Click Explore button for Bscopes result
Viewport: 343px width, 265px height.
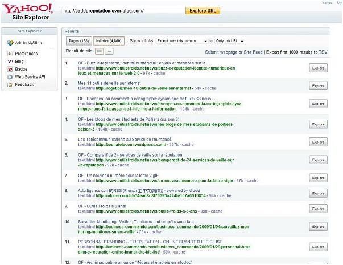click(319, 104)
